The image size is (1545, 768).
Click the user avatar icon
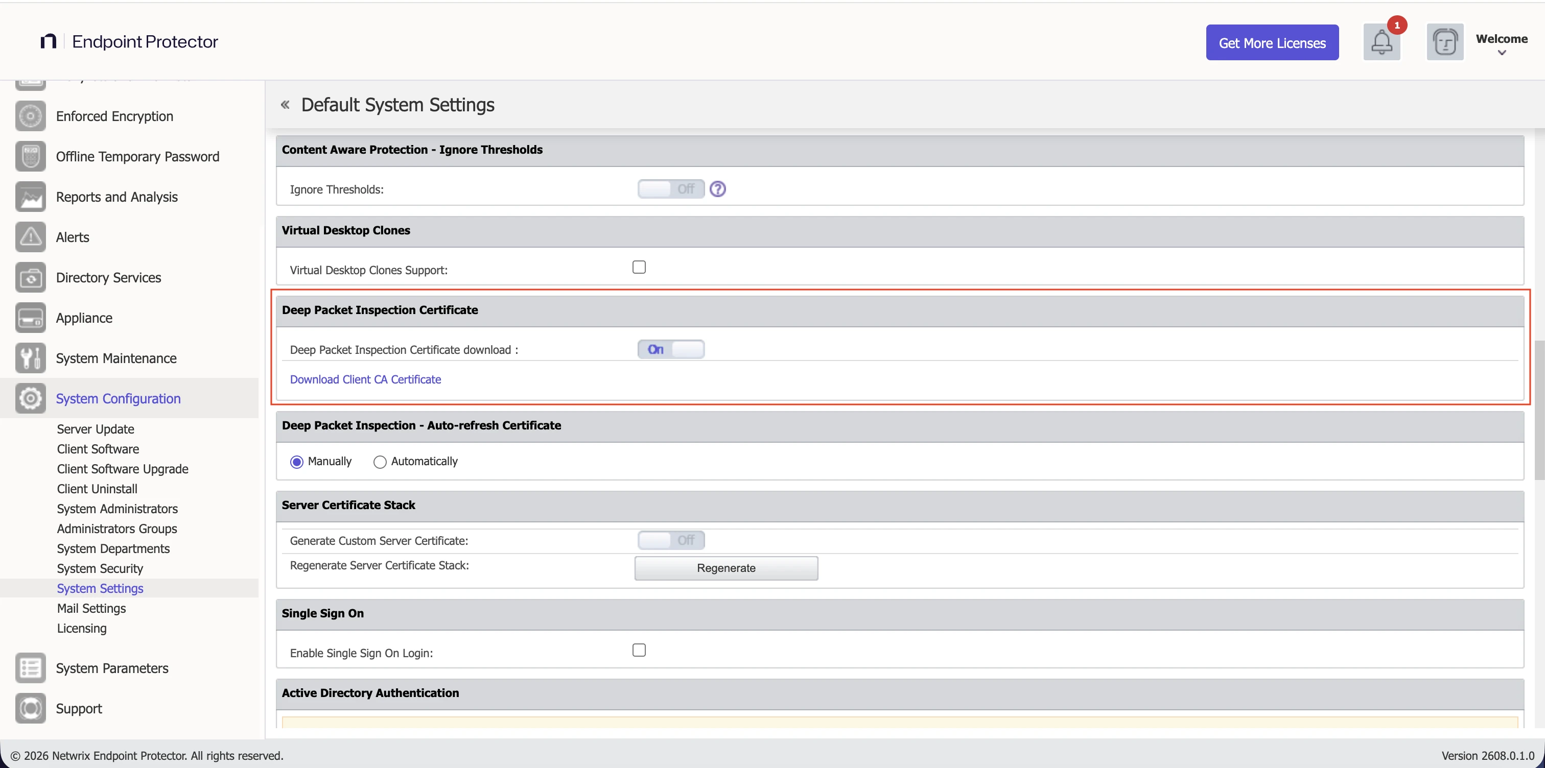click(x=1445, y=42)
